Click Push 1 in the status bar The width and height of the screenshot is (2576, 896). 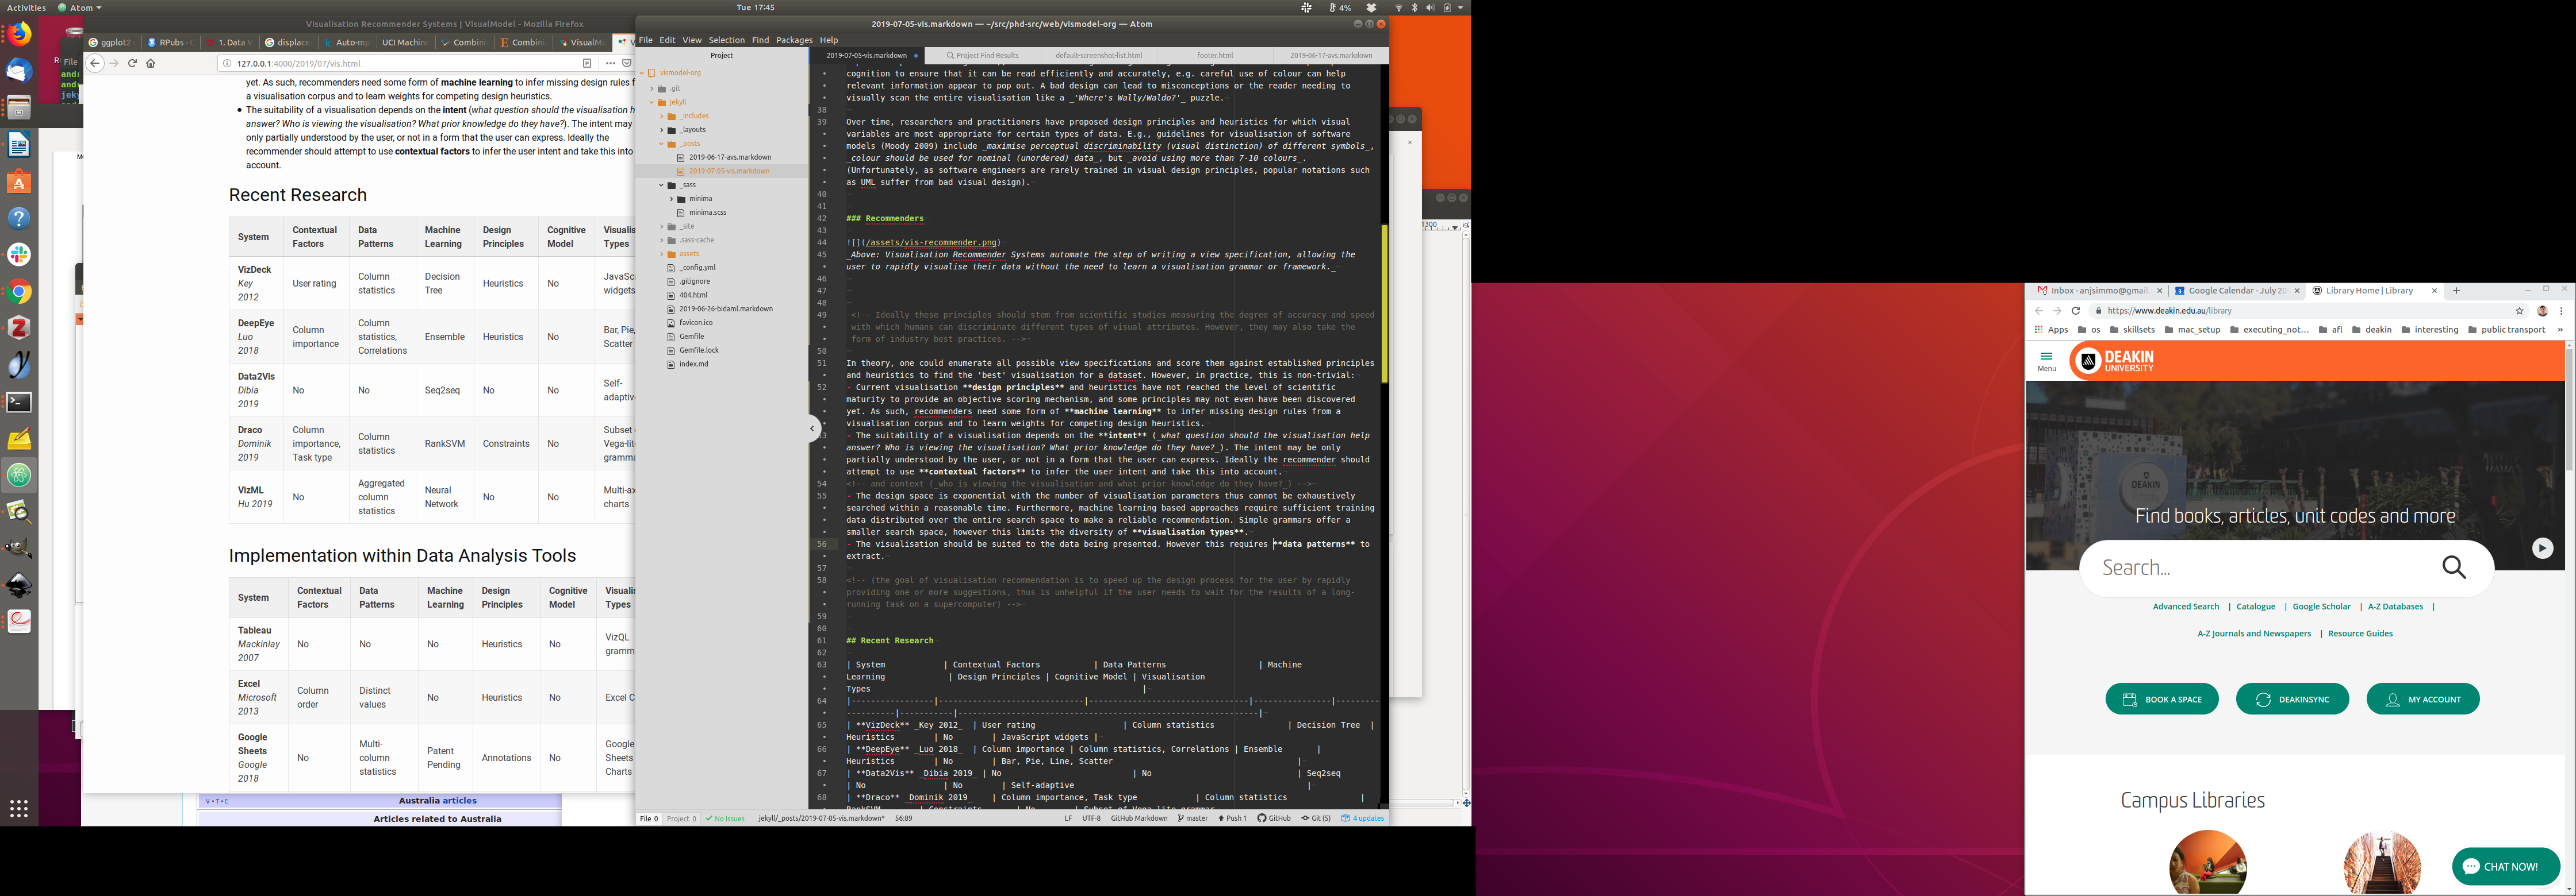click(1233, 818)
